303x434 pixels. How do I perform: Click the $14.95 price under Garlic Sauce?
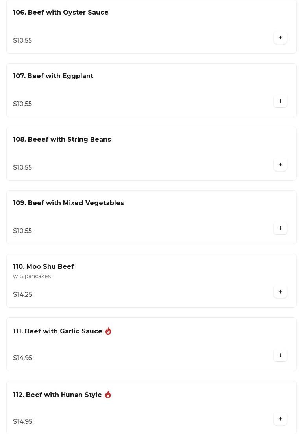pyautogui.click(x=23, y=358)
